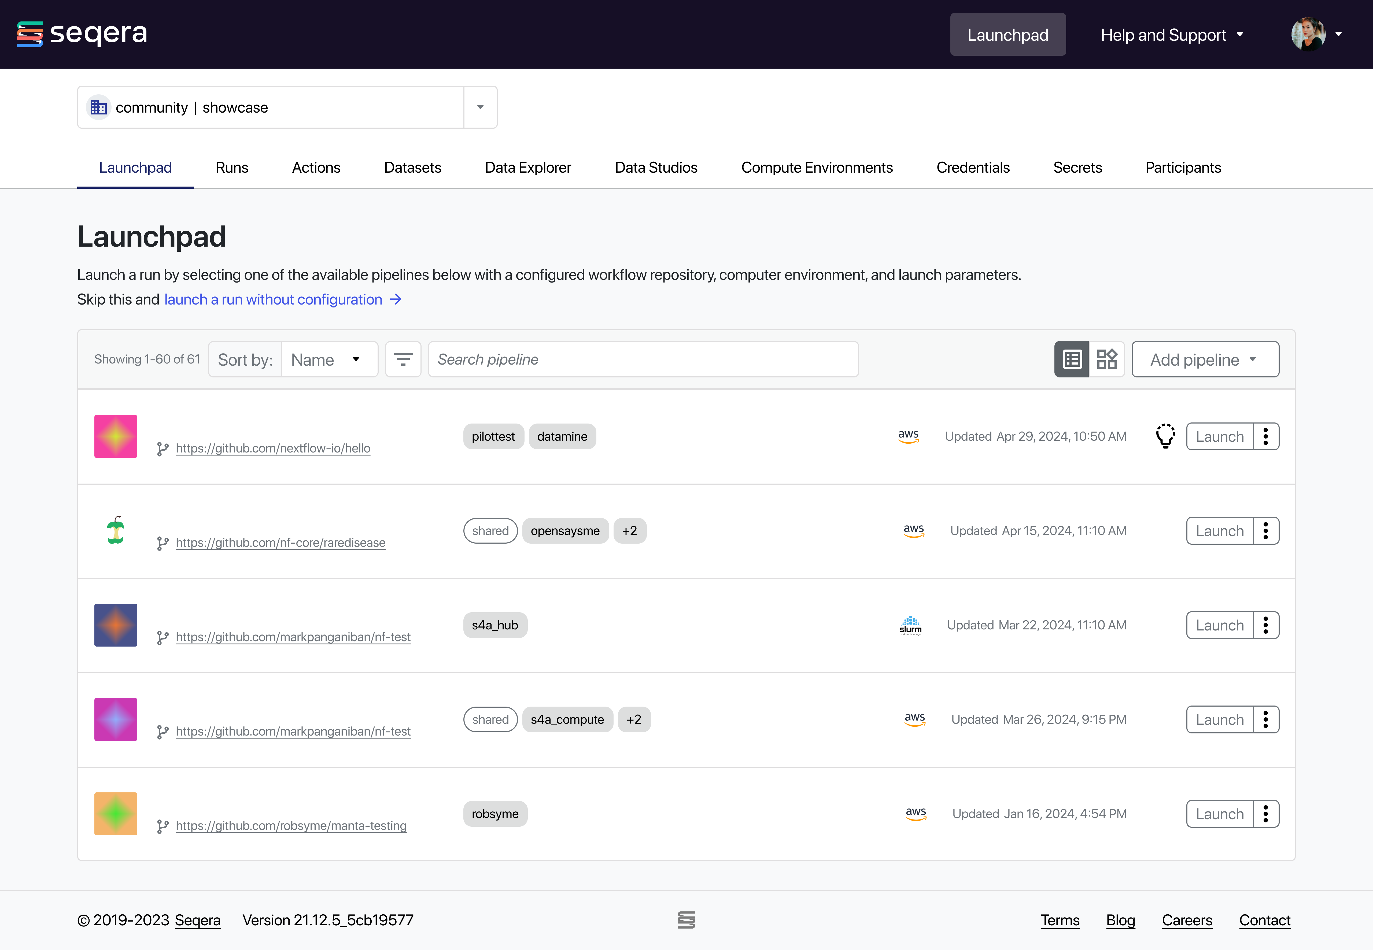Click the Launchpad button in header
Image resolution: width=1373 pixels, height=950 pixels.
[1008, 35]
